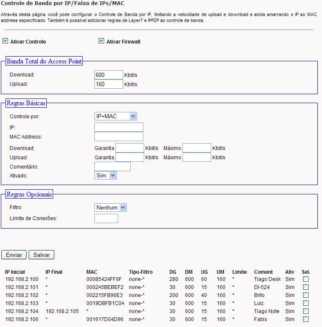The width and height of the screenshot is (322, 327).
Task: Open the Filtro Nenhum dropdown
Action: pos(110,207)
